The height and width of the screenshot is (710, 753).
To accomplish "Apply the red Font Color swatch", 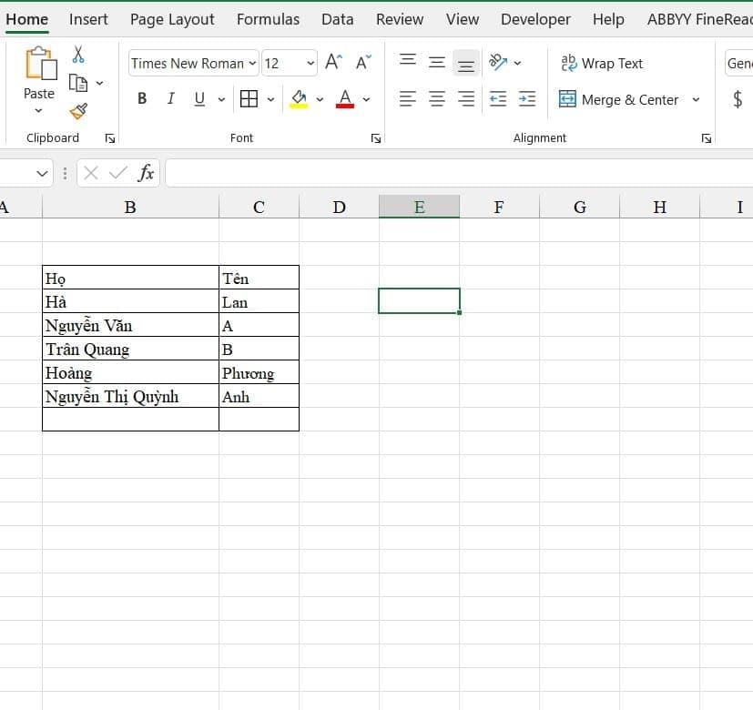I will [345, 99].
